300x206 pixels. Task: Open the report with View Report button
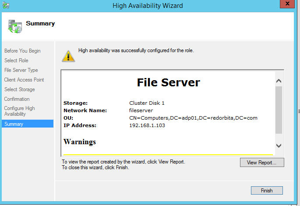click(262, 163)
